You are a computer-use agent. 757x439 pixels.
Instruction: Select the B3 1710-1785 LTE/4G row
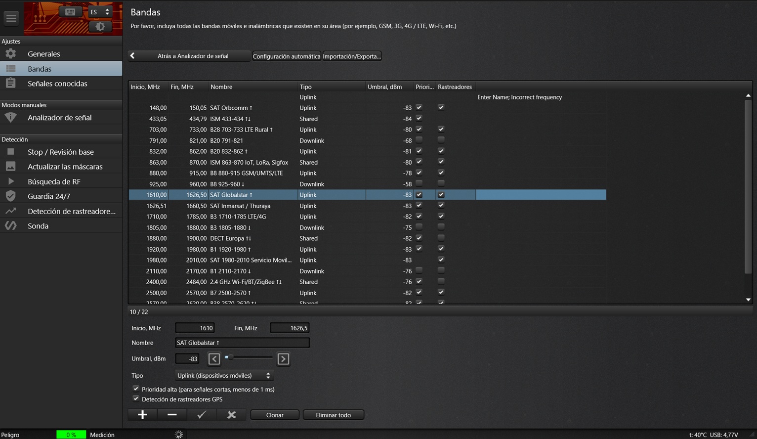(x=367, y=217)
